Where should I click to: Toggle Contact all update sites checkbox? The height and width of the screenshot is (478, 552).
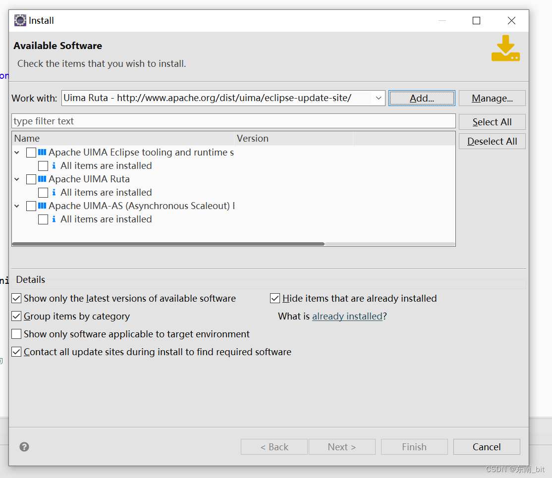tap(16, 352)
